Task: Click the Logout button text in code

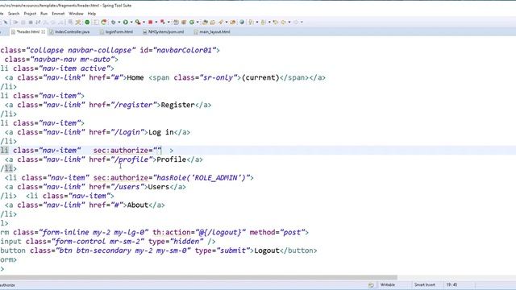Action: pyautogui.click(x=267, y=251)
